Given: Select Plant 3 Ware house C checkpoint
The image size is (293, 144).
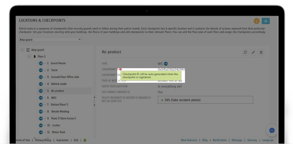Looking at the screenshot, I should point(63,118).
